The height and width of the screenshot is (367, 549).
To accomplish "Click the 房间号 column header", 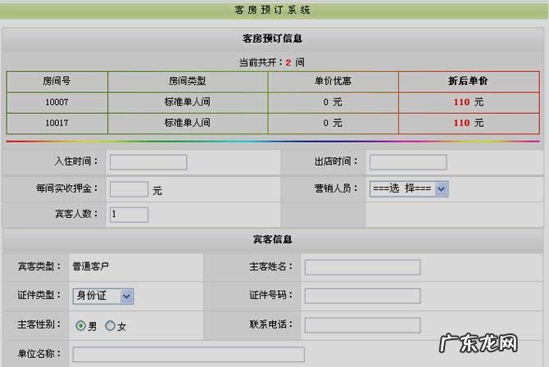I will click(x=57, y=81).
